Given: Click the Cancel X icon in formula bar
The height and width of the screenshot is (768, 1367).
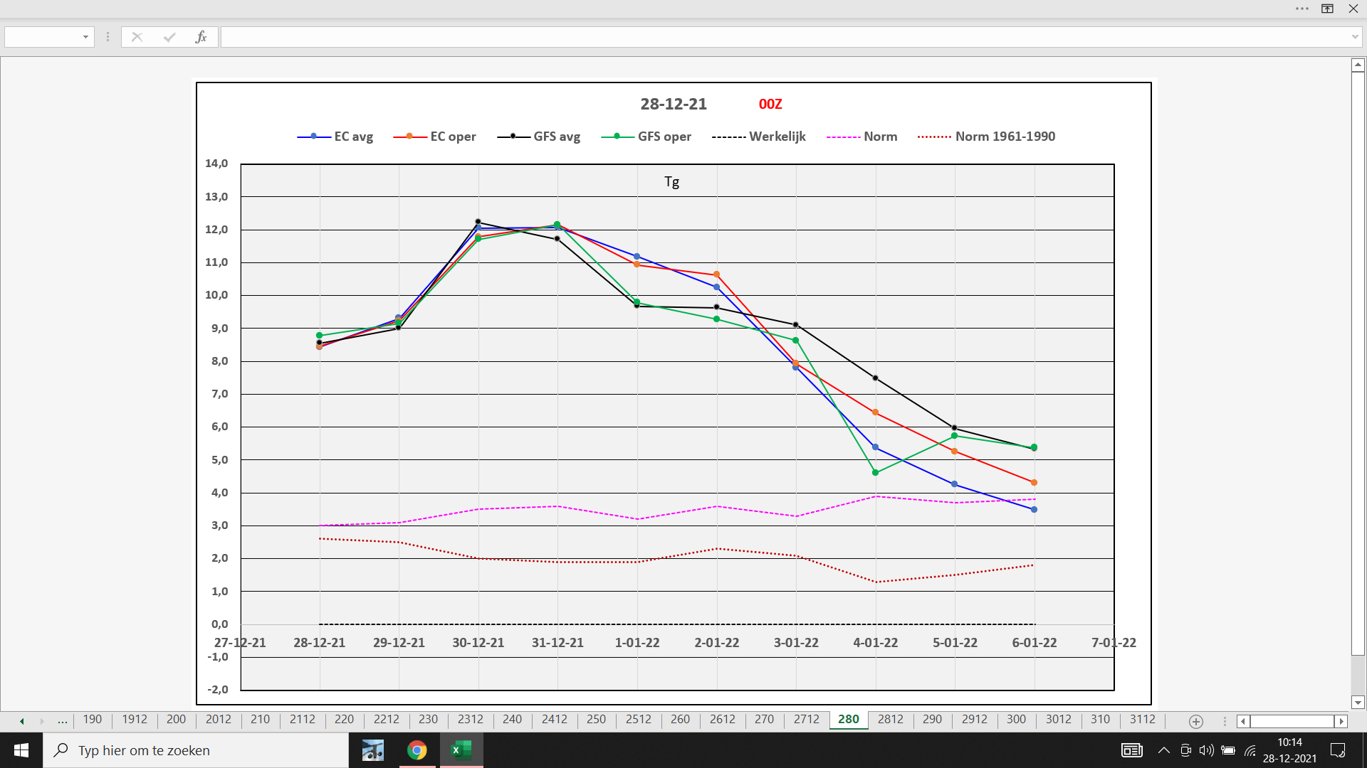Looking at the screenshot, I should 137,37.
